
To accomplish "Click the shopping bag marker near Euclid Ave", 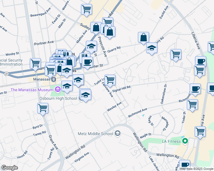I will pos(143,37).
